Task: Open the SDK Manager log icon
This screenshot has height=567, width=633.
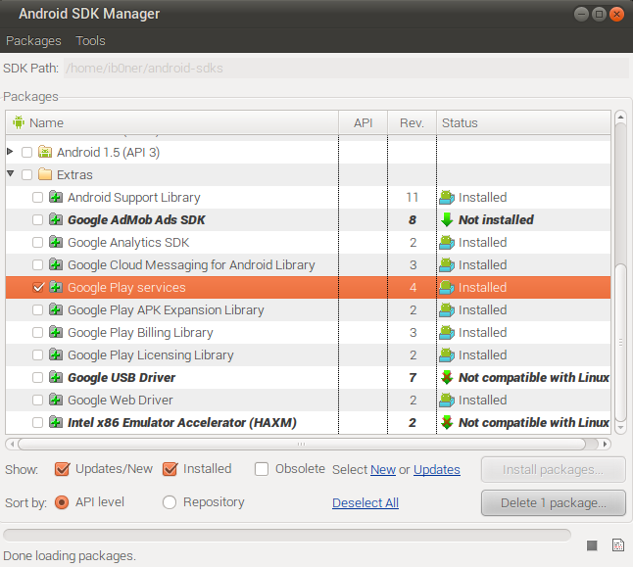Action: point(618,544)
